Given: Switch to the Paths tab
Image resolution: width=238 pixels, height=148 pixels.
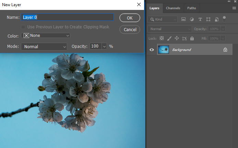Looking at the screenshot, I should click(x=192, y=8).
